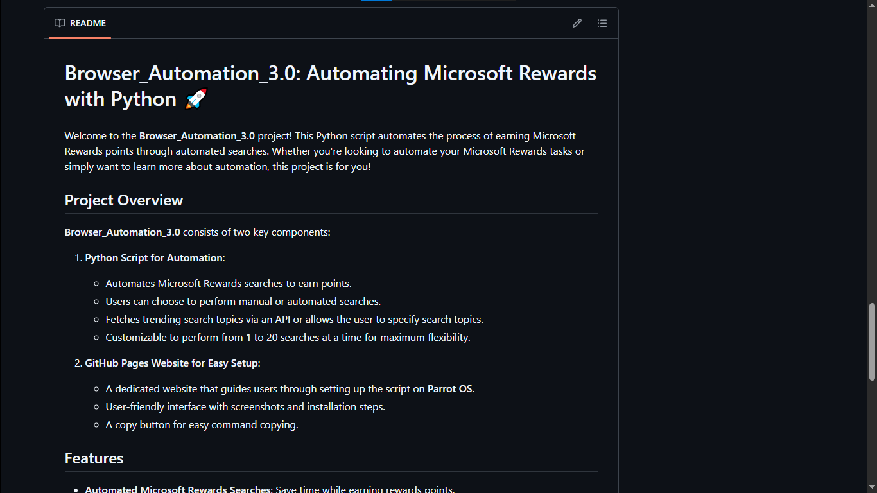Viewport: 877px width, 493px height.
Task: Click the bold Browser_Automation_3.0 text in intro
Action: tap(197, 135)
